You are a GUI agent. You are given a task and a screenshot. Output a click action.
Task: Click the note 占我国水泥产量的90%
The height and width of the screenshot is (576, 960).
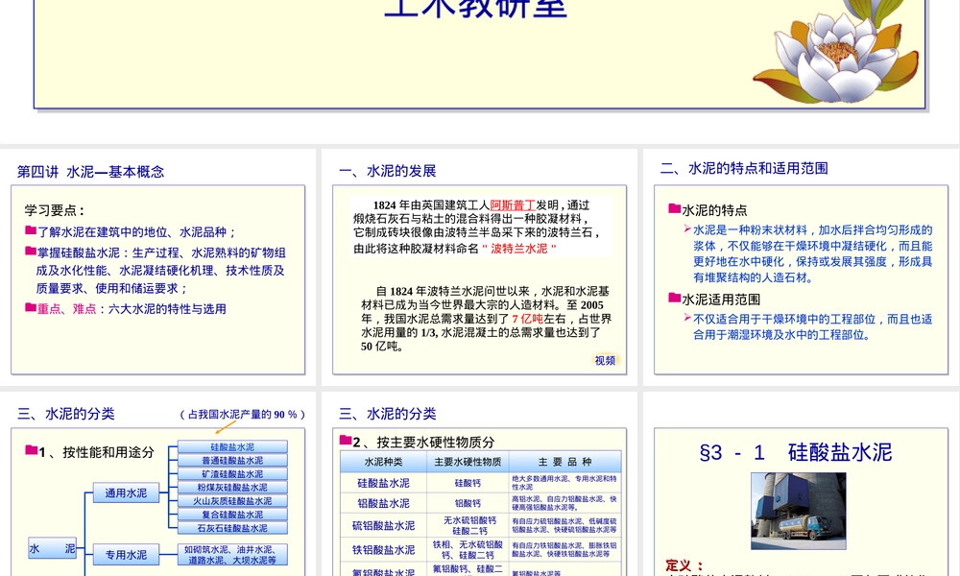pos(243,415)
